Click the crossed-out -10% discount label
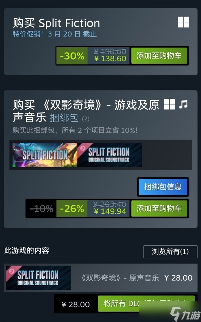This screenshot has width=201, height=322. pos(42,208)
